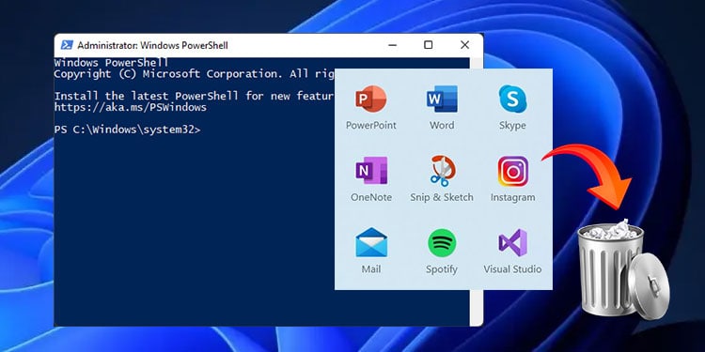705x352 pixels.
Task: Click the 'Snip & Sketch' label text
Action: [442, 197]
